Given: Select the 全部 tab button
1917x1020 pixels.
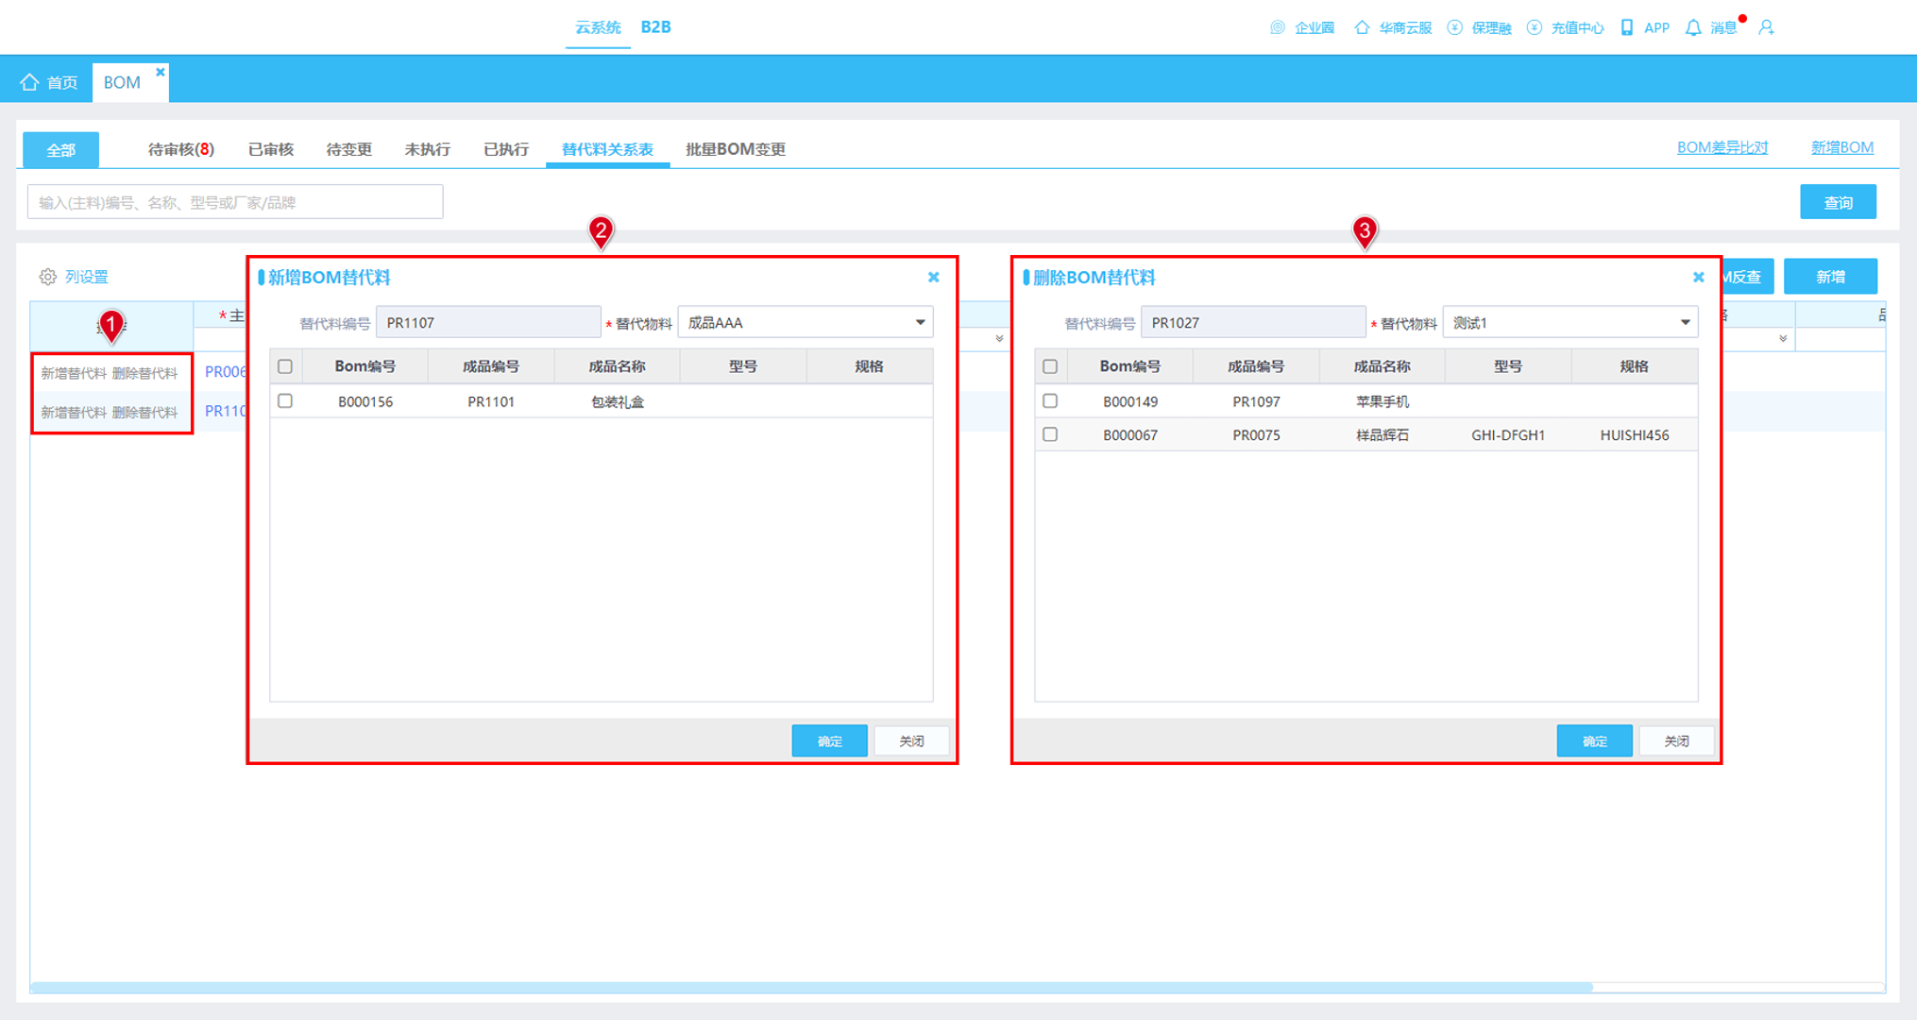Looking at the screenshot, I should (60, 149).
